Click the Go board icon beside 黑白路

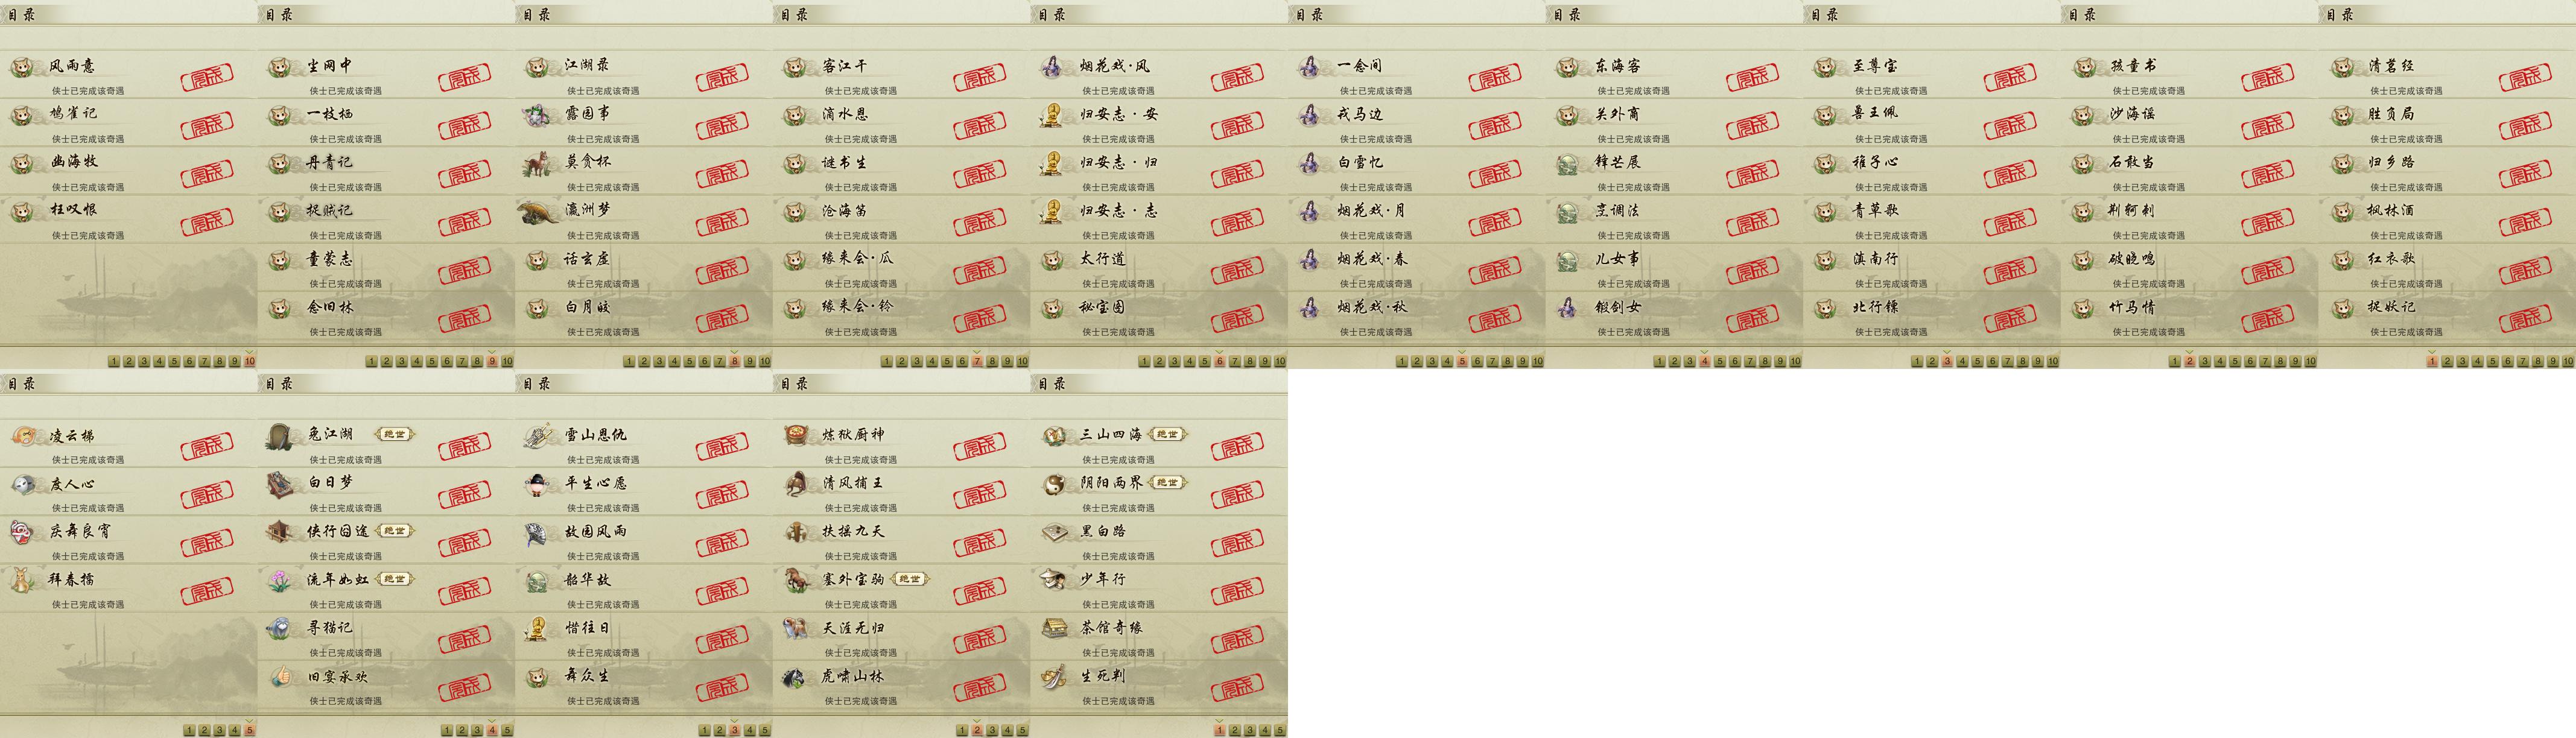click(x=1053, y=532)
